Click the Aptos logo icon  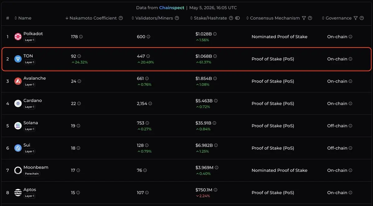coord(18,192)
